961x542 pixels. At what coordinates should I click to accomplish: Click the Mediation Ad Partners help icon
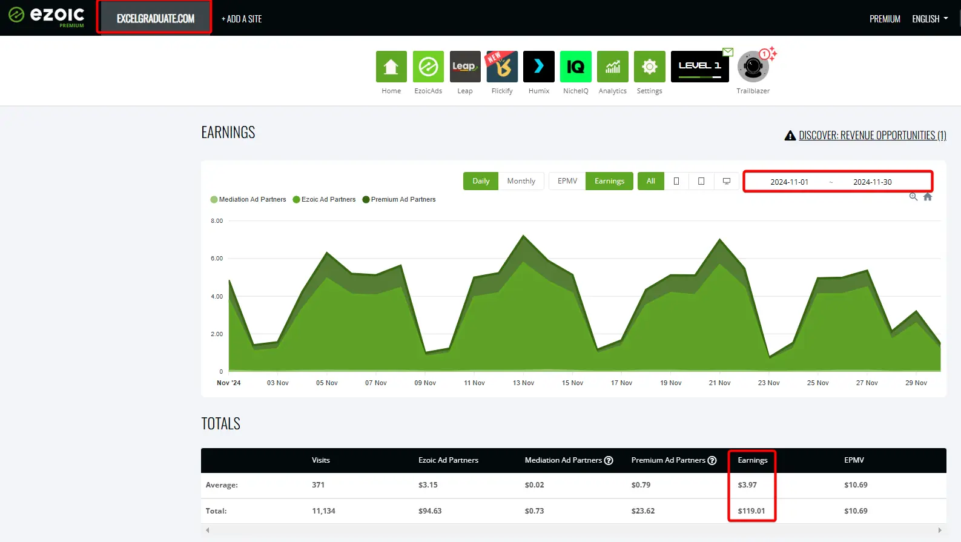pyautogui.click(x=609, y=460)
